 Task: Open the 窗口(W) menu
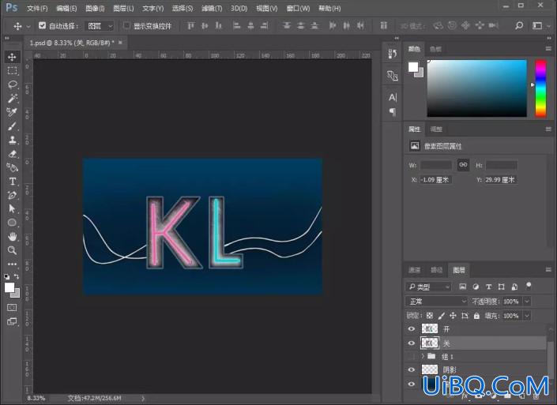tap(298, 8)
